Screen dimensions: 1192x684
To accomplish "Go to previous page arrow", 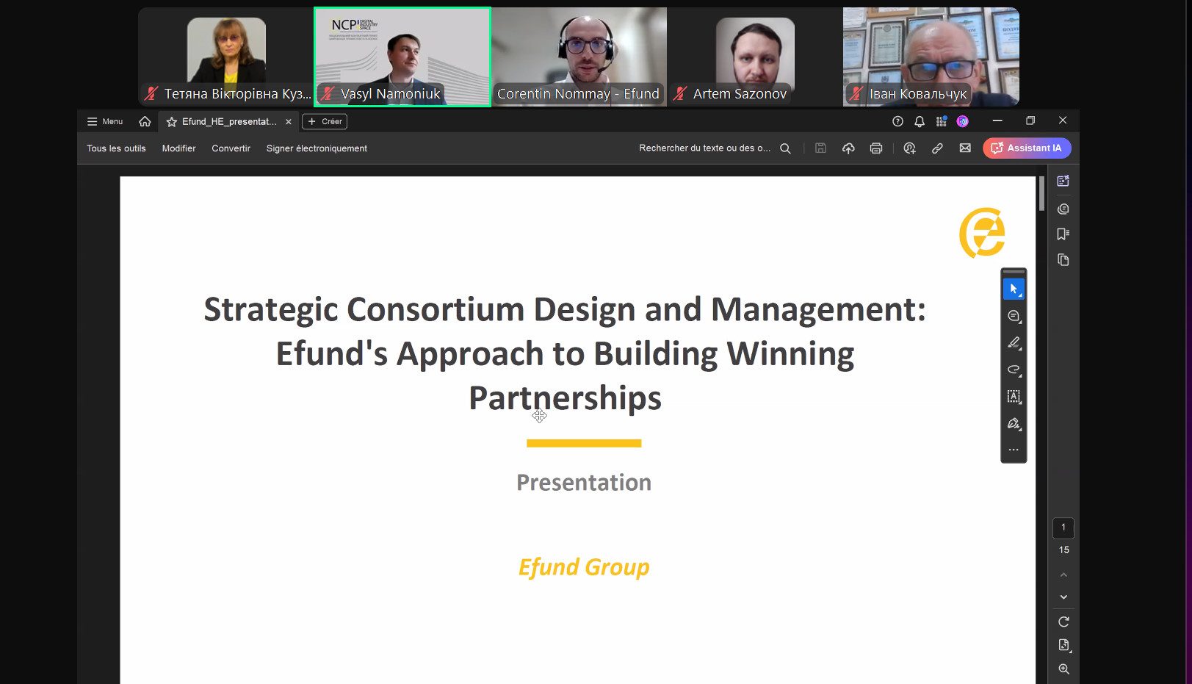I will coord(1063,575).
